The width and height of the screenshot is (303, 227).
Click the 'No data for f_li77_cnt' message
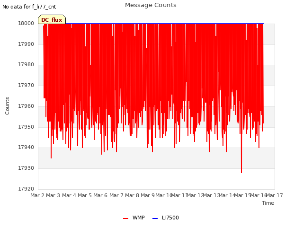pyautogui.click(x=29, y=7)
